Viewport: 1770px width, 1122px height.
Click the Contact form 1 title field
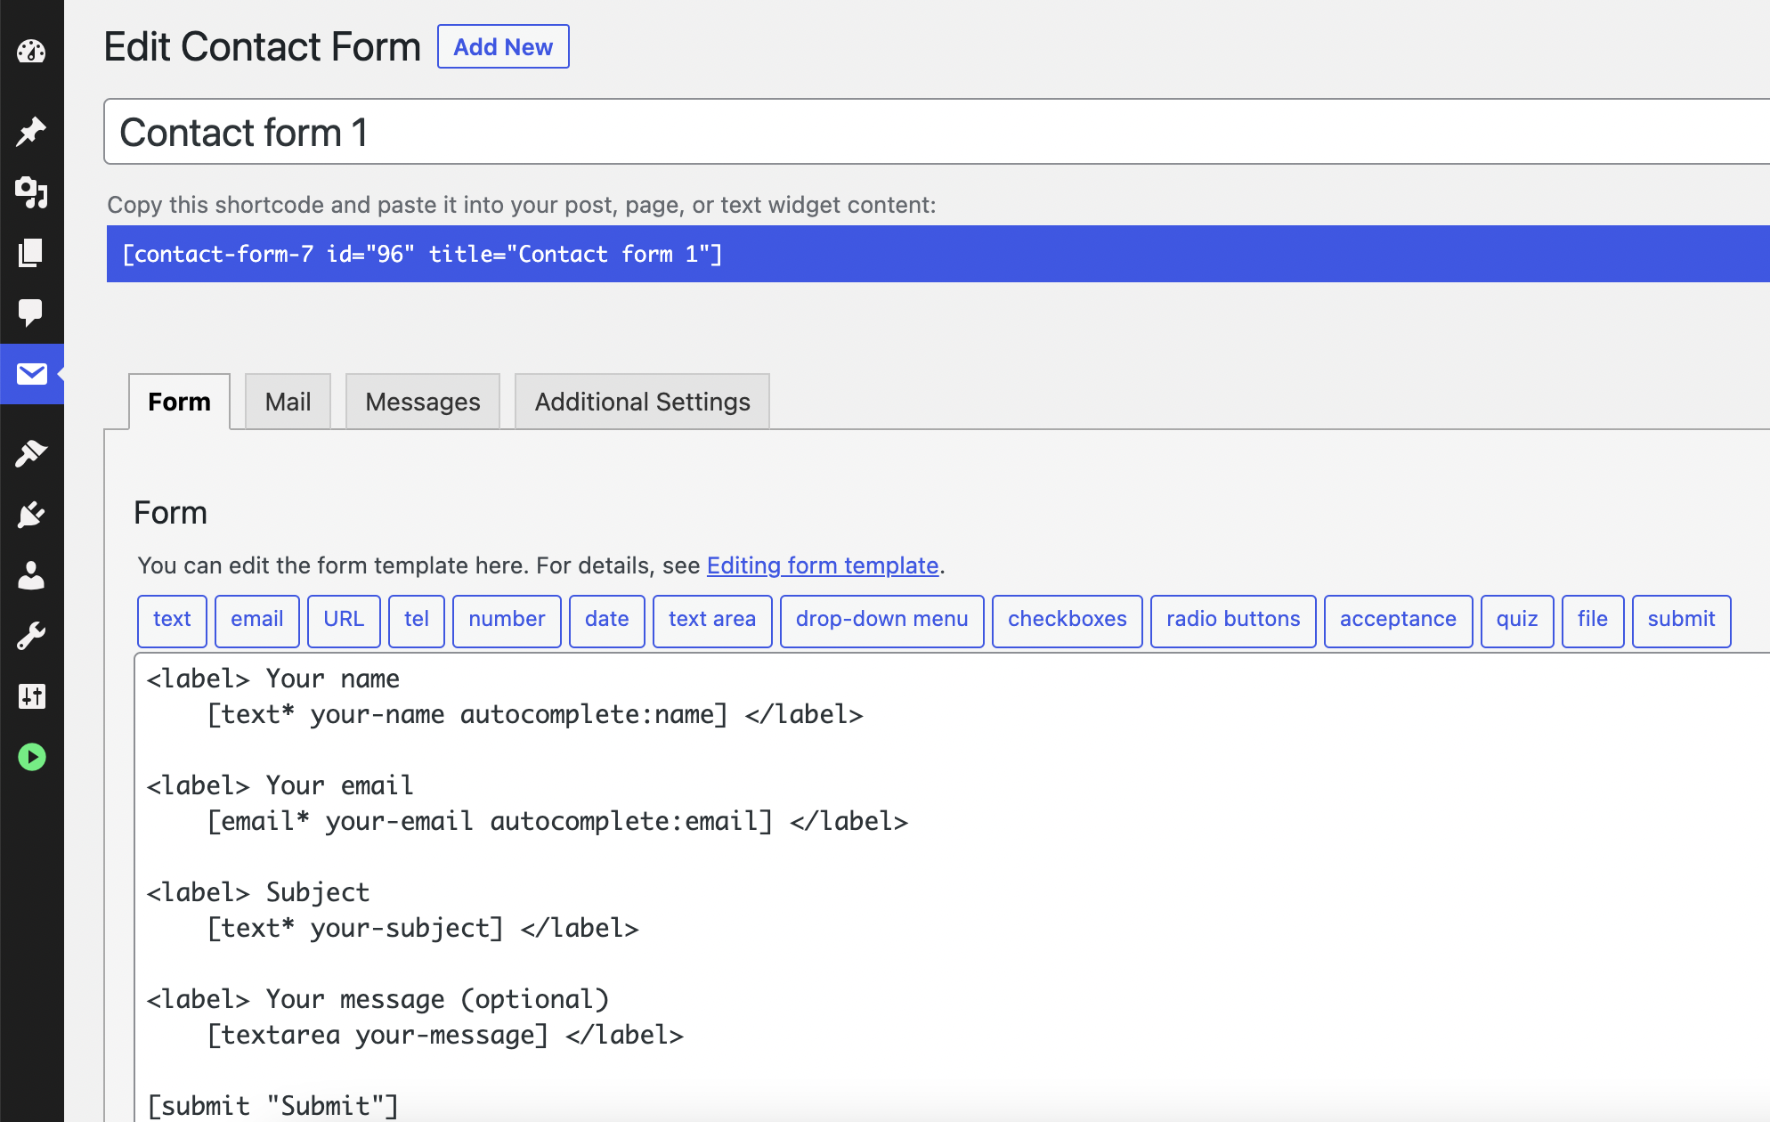(890, 132)
